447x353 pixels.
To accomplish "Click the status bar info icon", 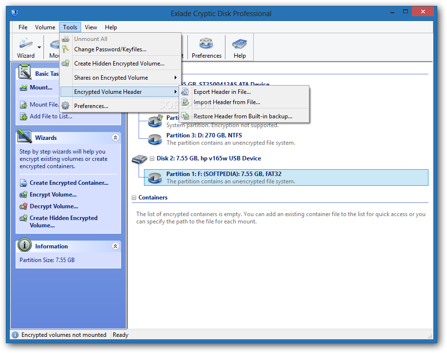I will point(16,335).
